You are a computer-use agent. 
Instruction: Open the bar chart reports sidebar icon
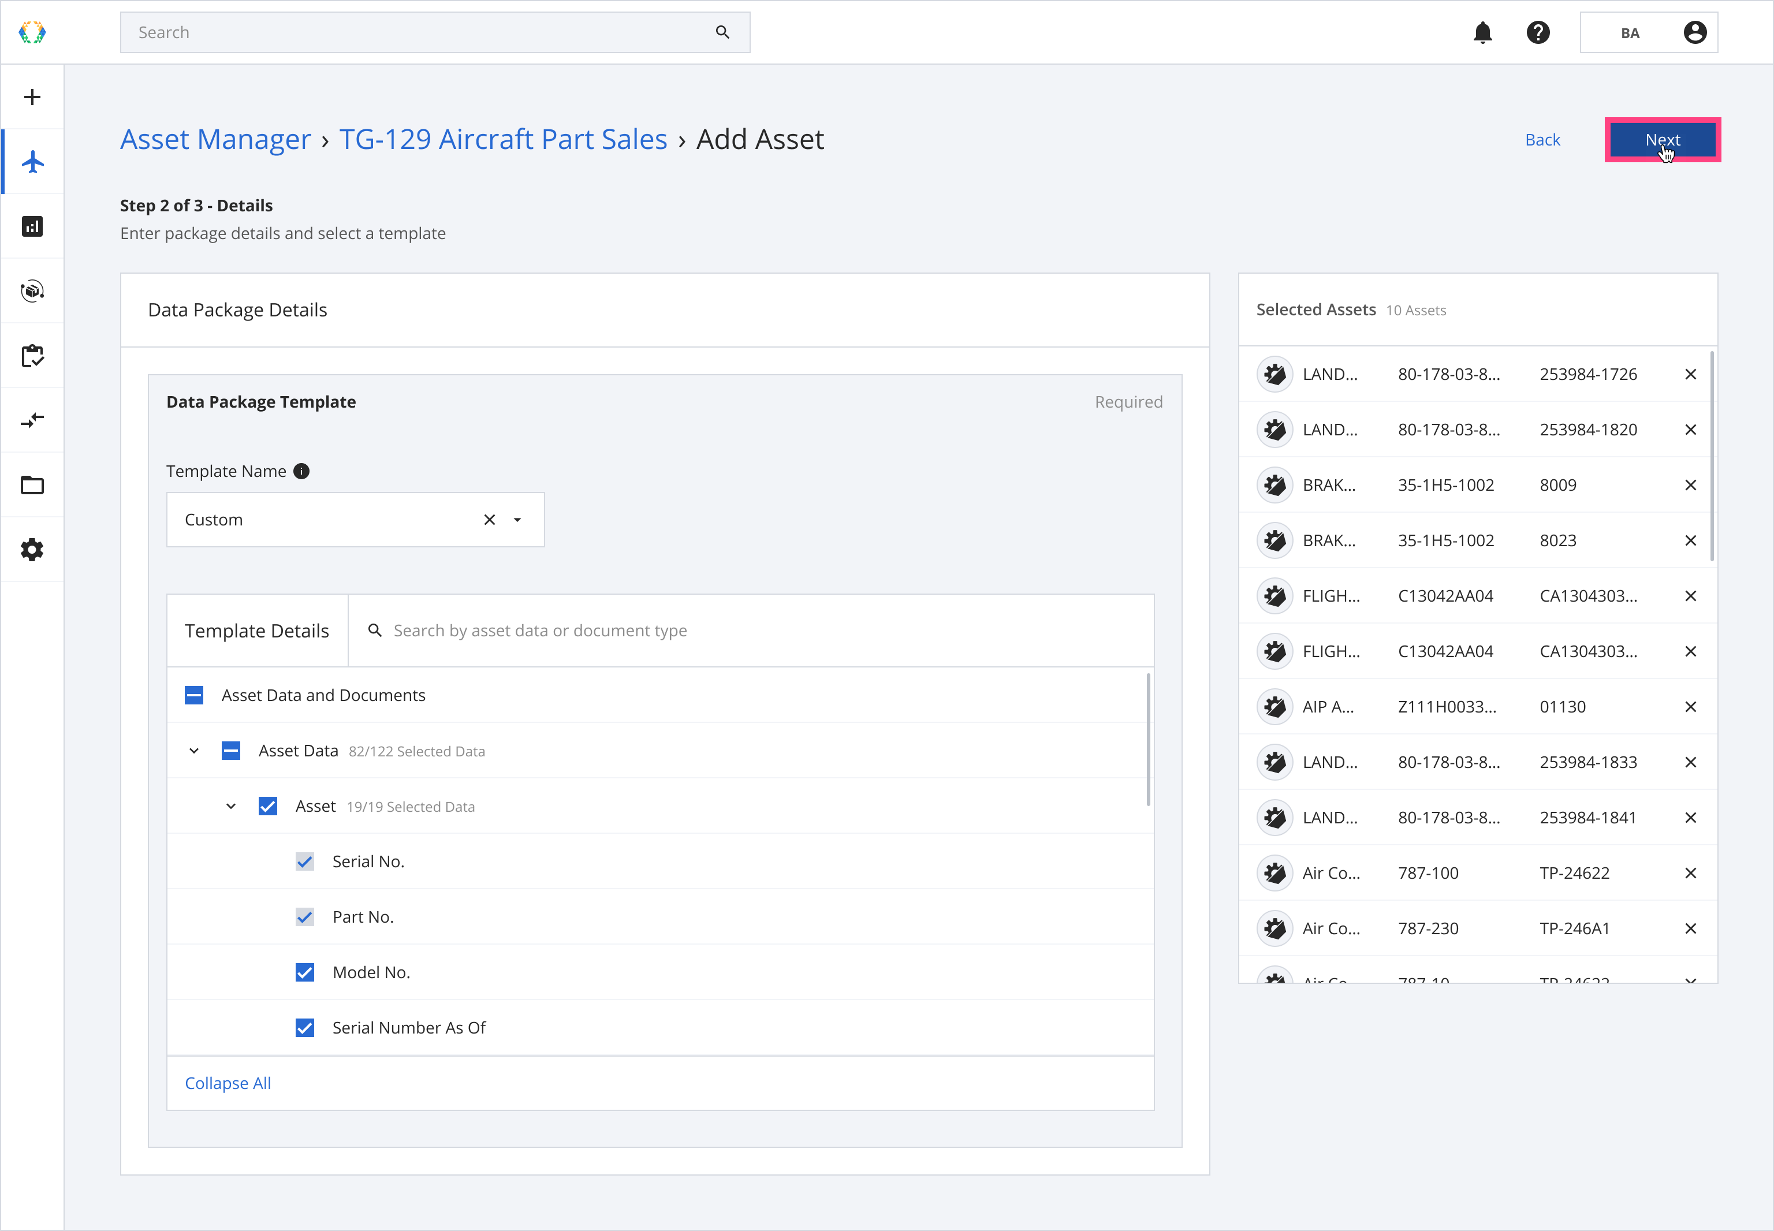pyautogui.click(x=32, y=227)
